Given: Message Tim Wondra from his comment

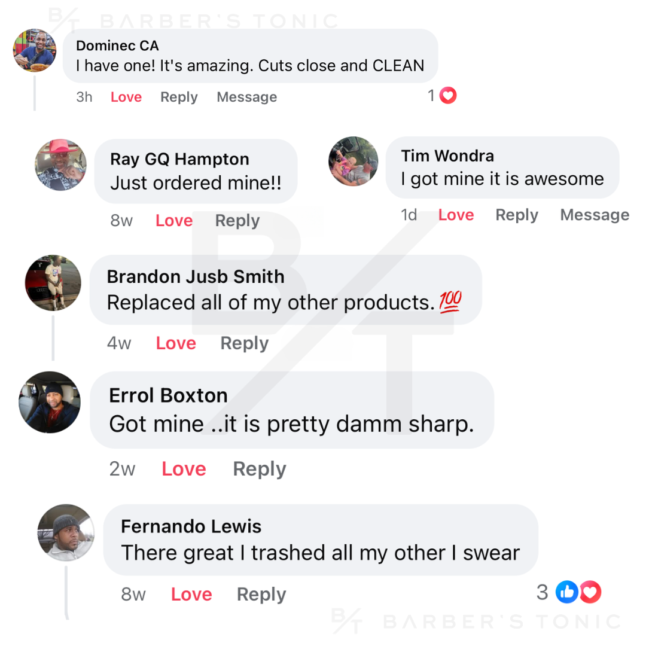Looking at the screenshot, I should [595, 215].
